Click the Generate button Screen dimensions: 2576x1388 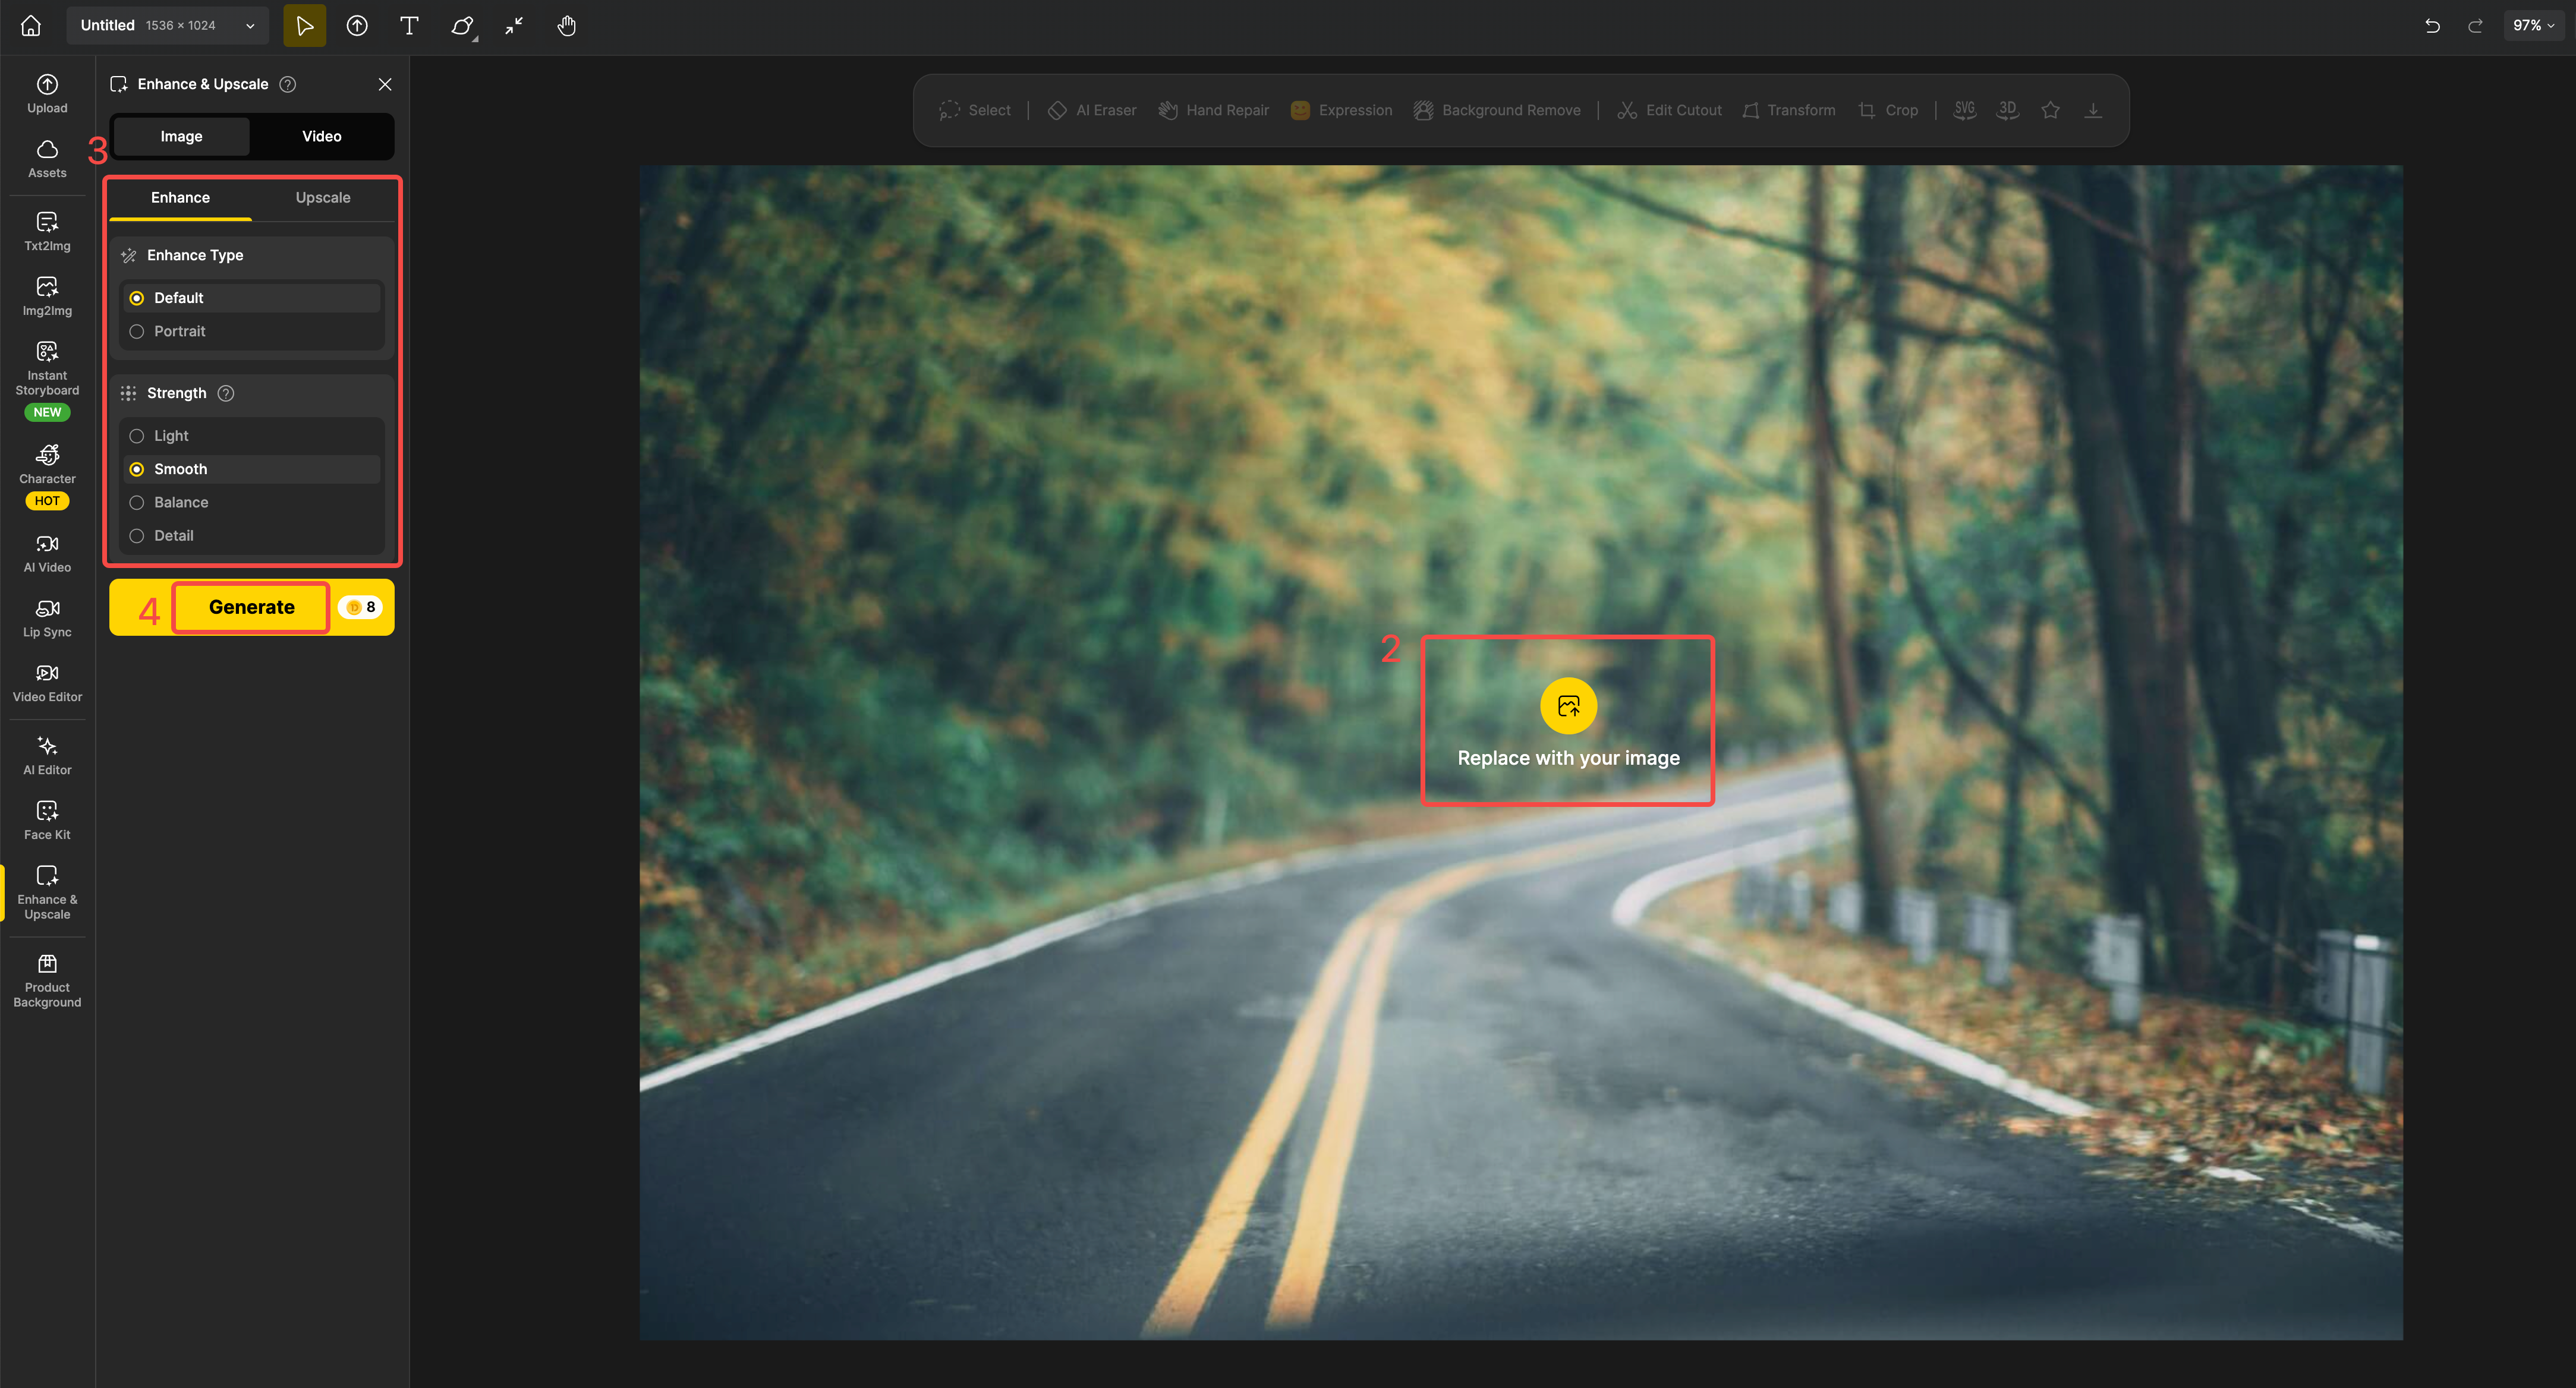pyautogui.click(x=250, y=607)
